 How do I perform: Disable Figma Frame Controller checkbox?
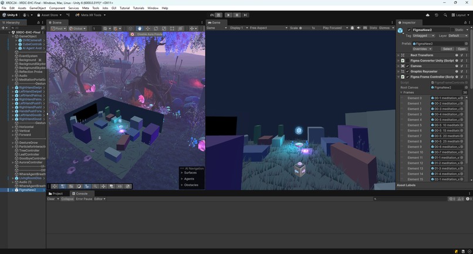(x=407, y=77)
